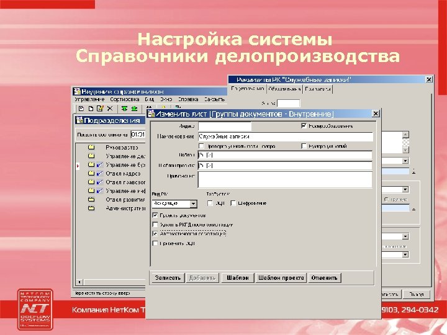The image size is (447, 335).
Task: Open the Окно menu
Action: [x=166, y=99]
